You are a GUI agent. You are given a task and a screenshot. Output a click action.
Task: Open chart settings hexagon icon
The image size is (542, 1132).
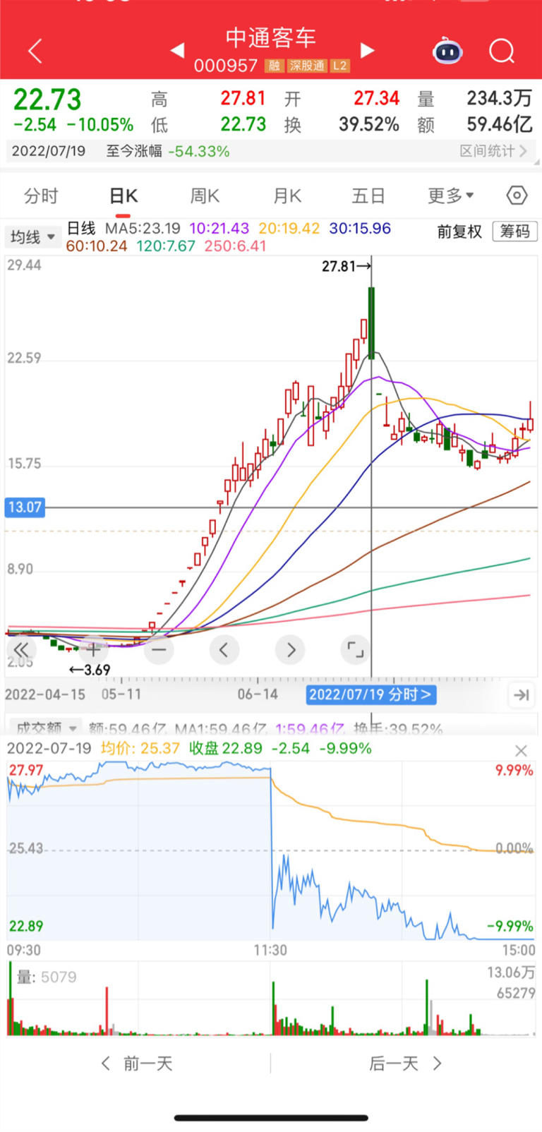(x=517, y=195)
